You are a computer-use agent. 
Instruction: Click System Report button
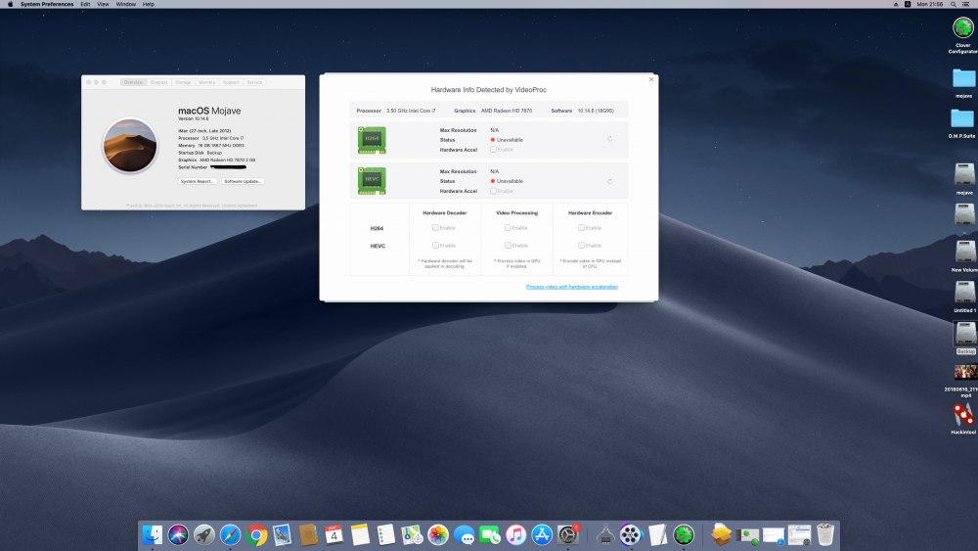click(198, 182)
